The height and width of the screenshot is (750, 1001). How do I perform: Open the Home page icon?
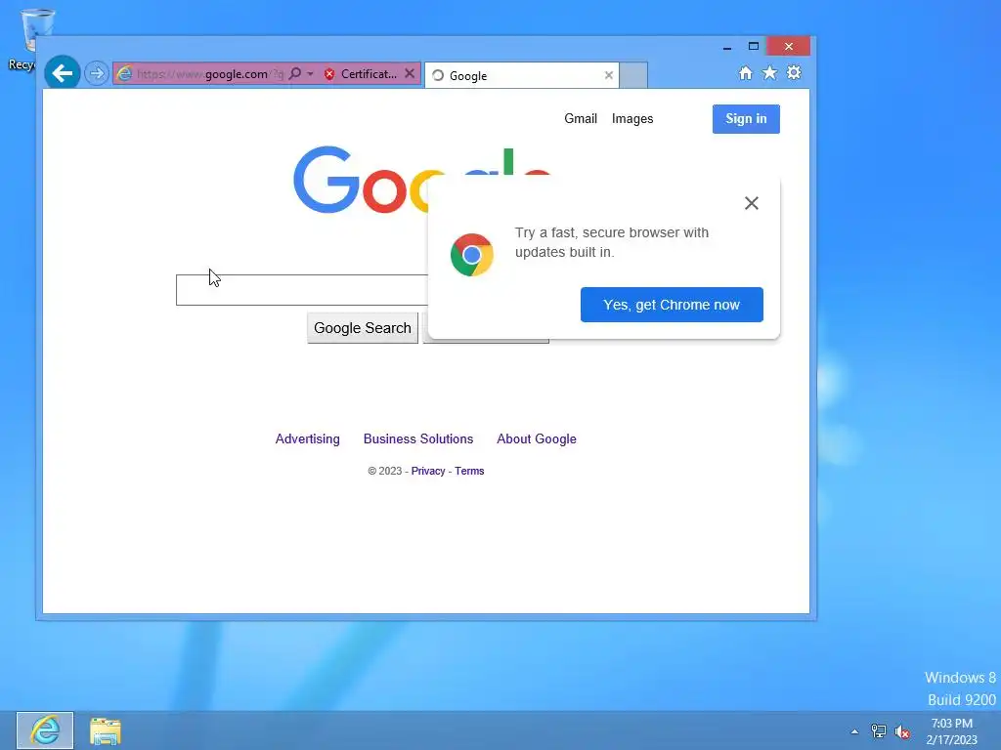pos(745,72)
